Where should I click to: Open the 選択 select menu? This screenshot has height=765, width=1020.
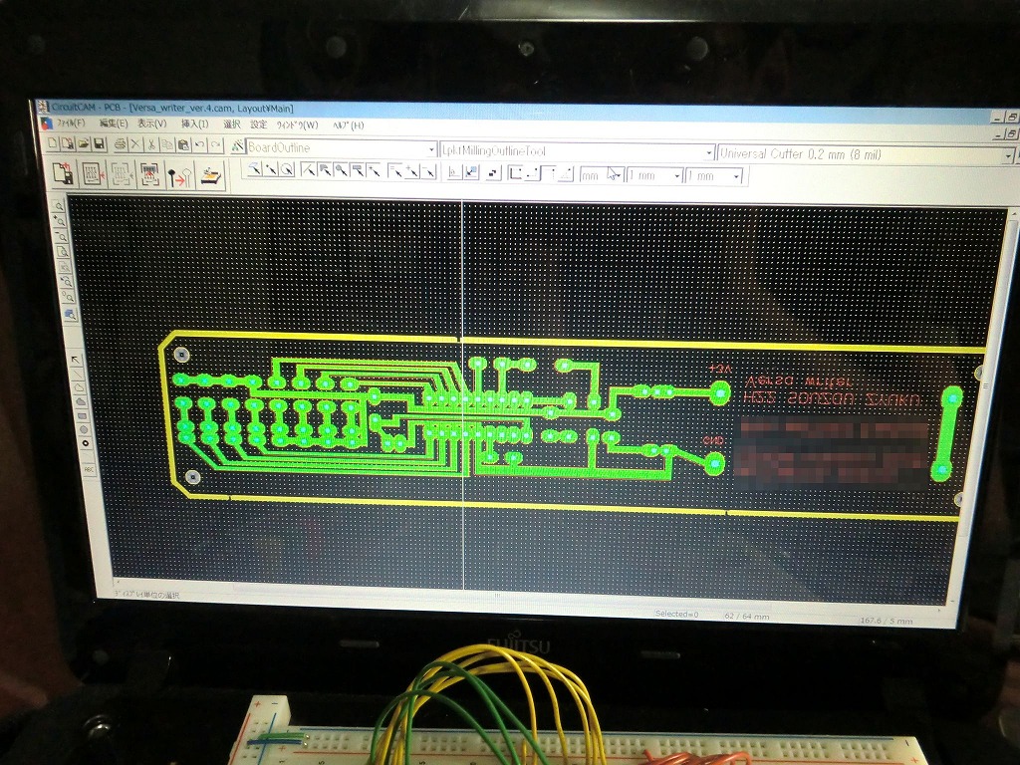click(232, 125)
